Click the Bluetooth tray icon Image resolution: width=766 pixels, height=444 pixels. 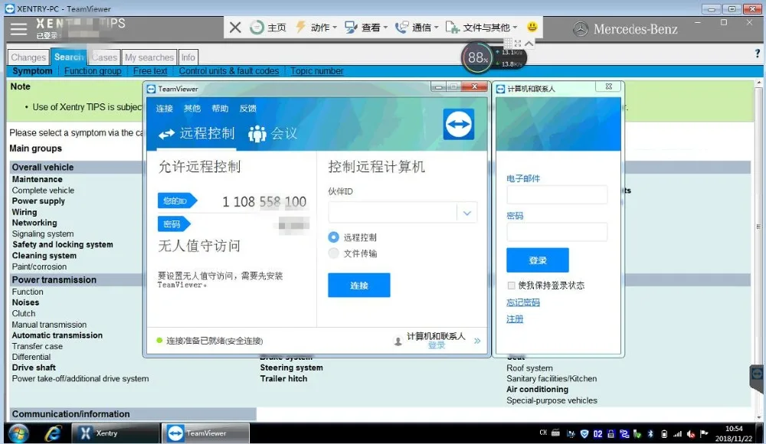[650, 433]
